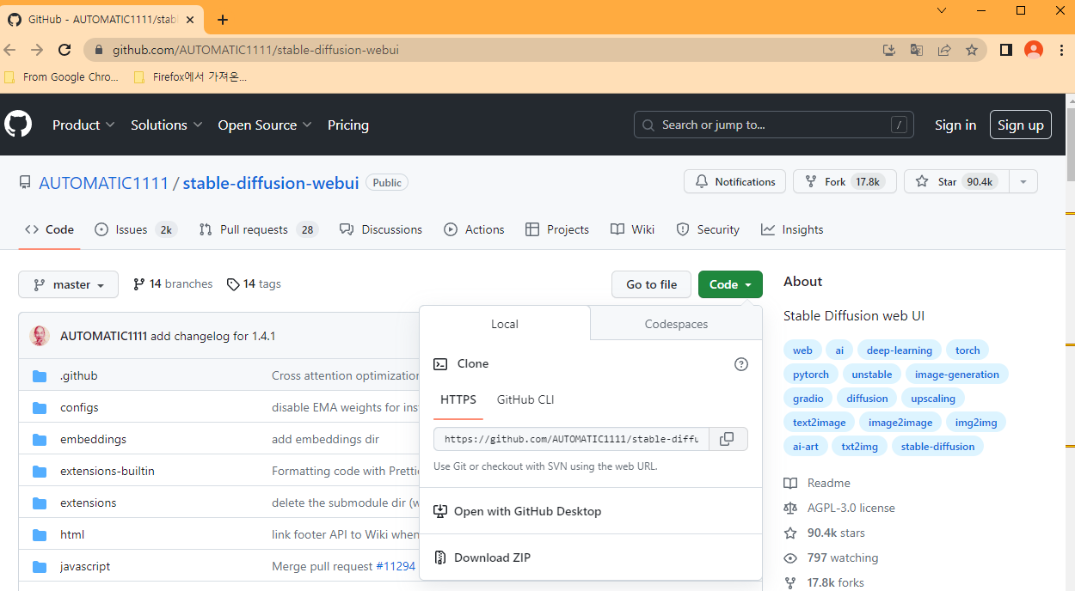Bookmark this page with star icon

[972, 50]
